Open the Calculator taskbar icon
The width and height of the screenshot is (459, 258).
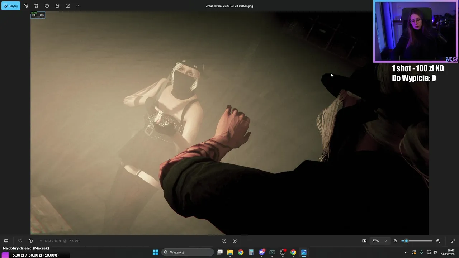(x=251, y=252)
